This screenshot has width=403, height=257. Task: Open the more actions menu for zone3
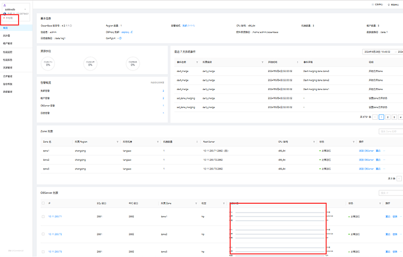384,169
